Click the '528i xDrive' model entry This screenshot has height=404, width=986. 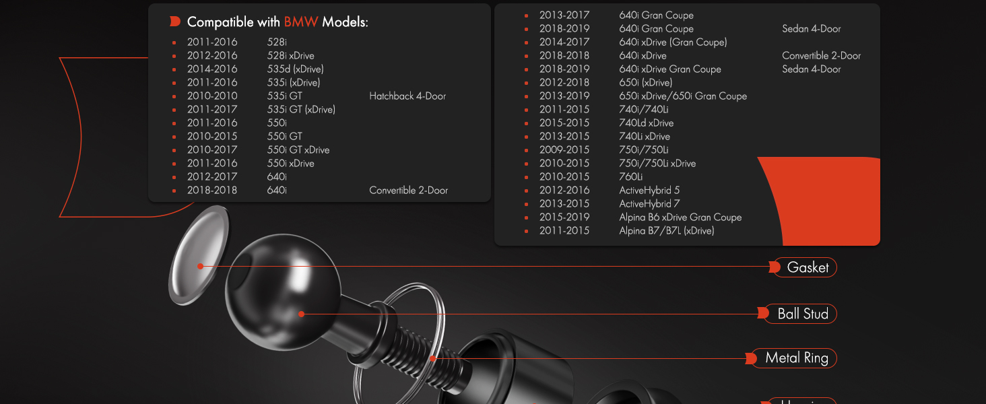click(290, 56)
